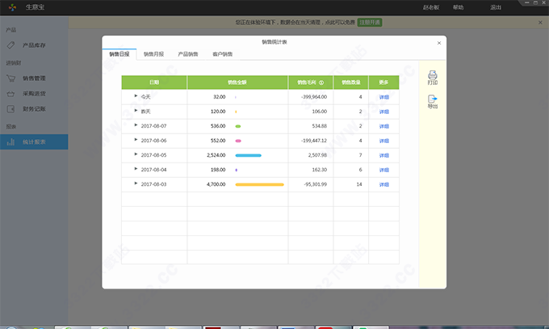This screenshot has width=549, height=329.
Task: Expand the 2017-08-05 row
Action: tap(136, 154)
